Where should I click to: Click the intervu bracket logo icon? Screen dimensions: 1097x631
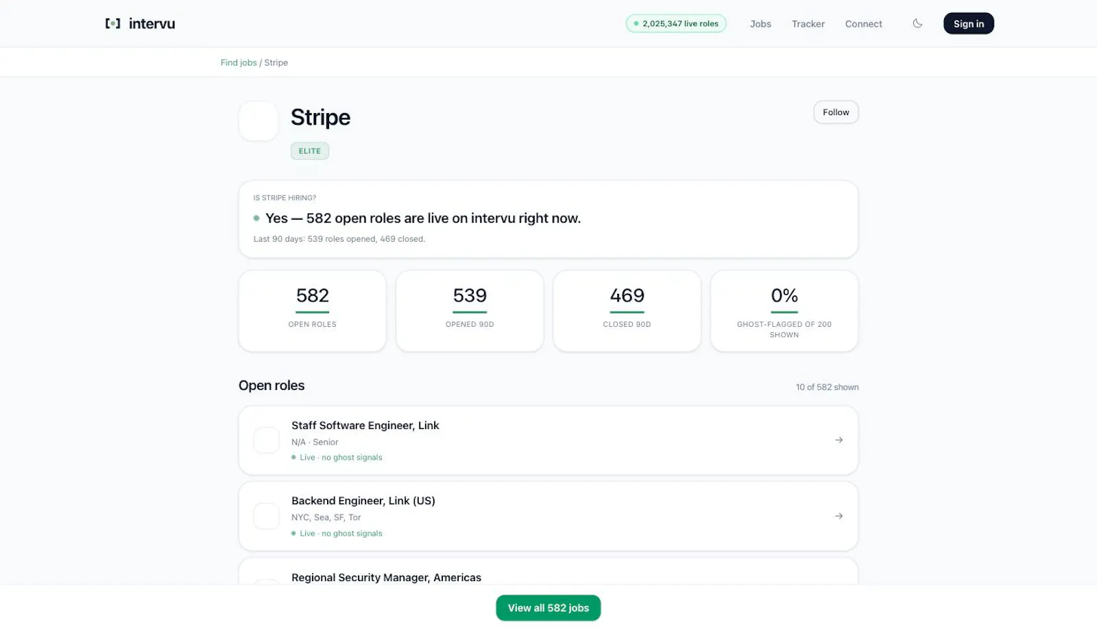(x=112, y=23)
